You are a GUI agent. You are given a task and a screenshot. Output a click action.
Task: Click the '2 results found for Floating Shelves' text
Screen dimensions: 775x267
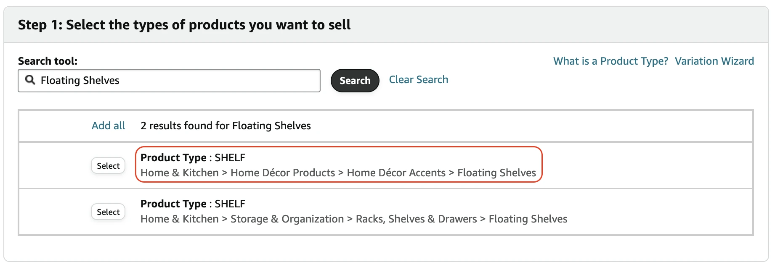click(226, 126)
